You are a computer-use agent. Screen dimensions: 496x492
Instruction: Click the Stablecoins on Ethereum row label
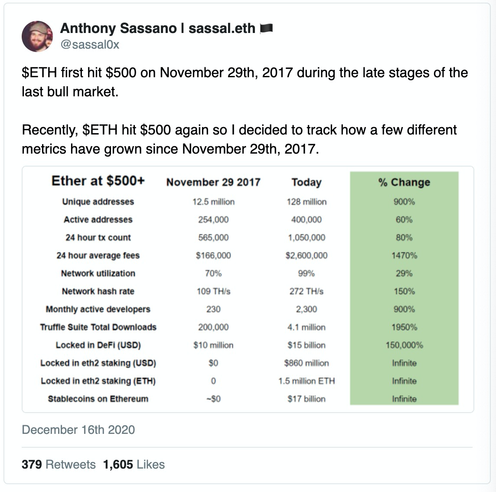(98, 399)
